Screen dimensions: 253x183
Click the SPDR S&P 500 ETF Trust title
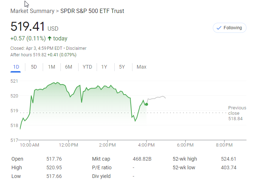(92, 11)
